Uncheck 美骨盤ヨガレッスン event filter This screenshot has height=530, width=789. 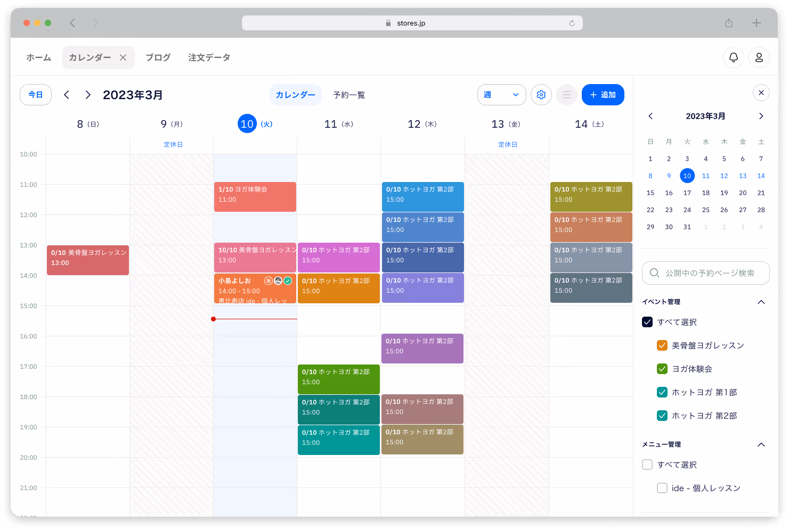tap(662, 345)
